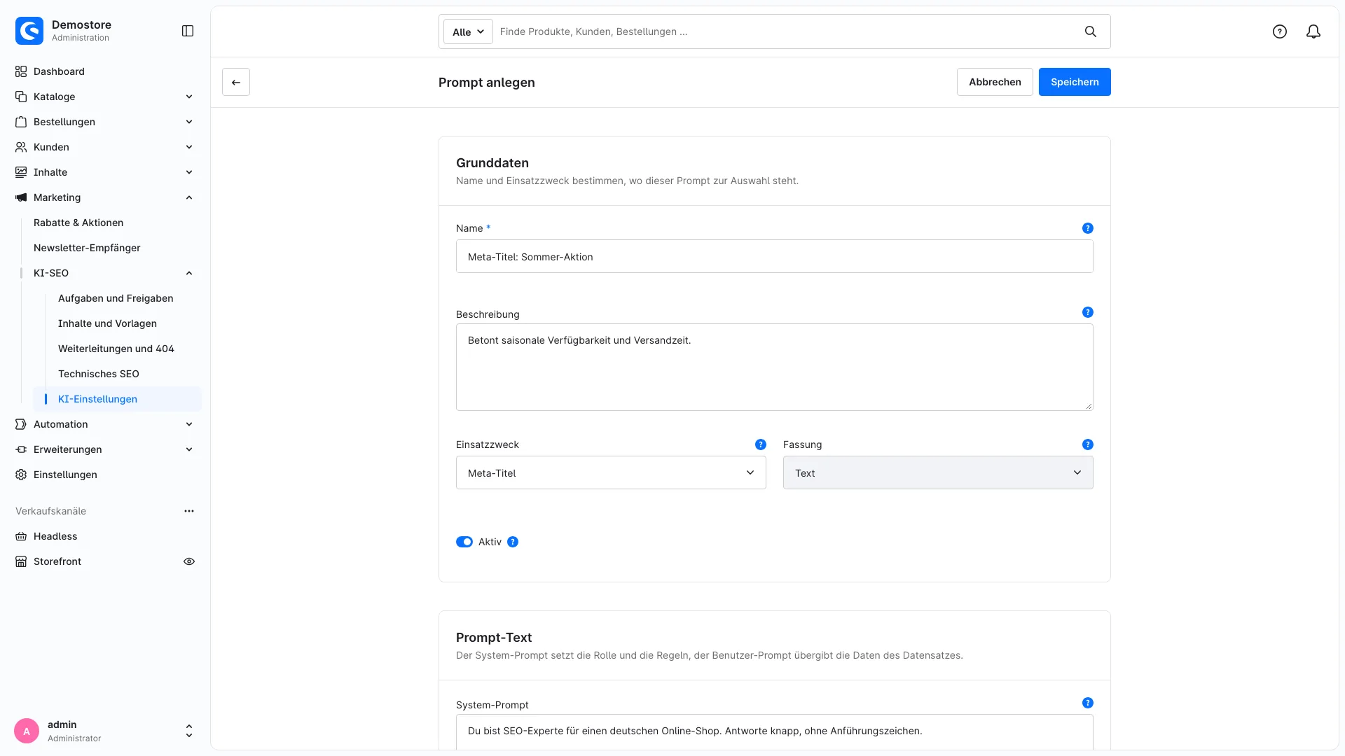Click the Marketing megaphone icon
Screen dimensions: 1345x756
[x=21, y=197]
